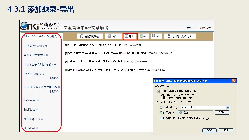The image size is (249, 140).
Task: Click the desktop folder icon beside 桌面
Action: click(180, 113)
